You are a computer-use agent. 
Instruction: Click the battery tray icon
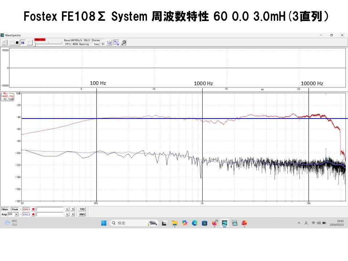click(324, 223)
